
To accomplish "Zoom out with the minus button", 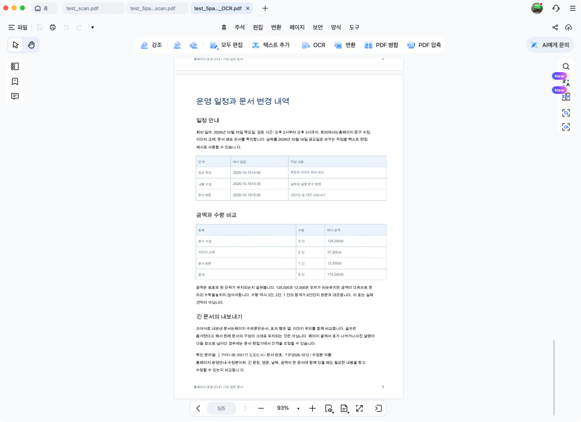I will (261, 408).
